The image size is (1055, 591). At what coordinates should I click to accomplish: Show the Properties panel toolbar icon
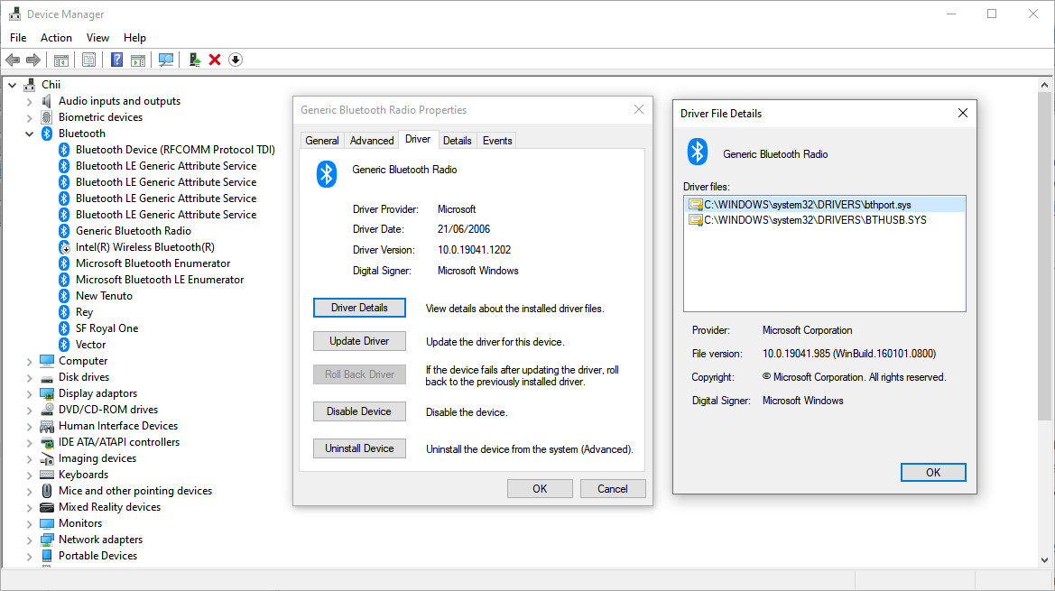click(x=89, y=60)
